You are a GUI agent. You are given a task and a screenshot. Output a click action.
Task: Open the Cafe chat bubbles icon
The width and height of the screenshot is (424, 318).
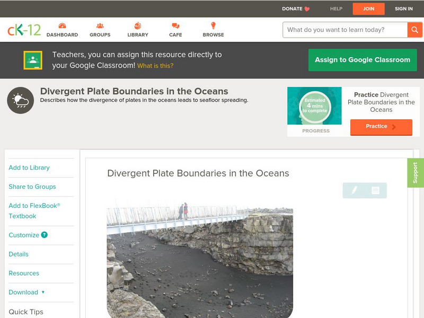click(175, 25)
